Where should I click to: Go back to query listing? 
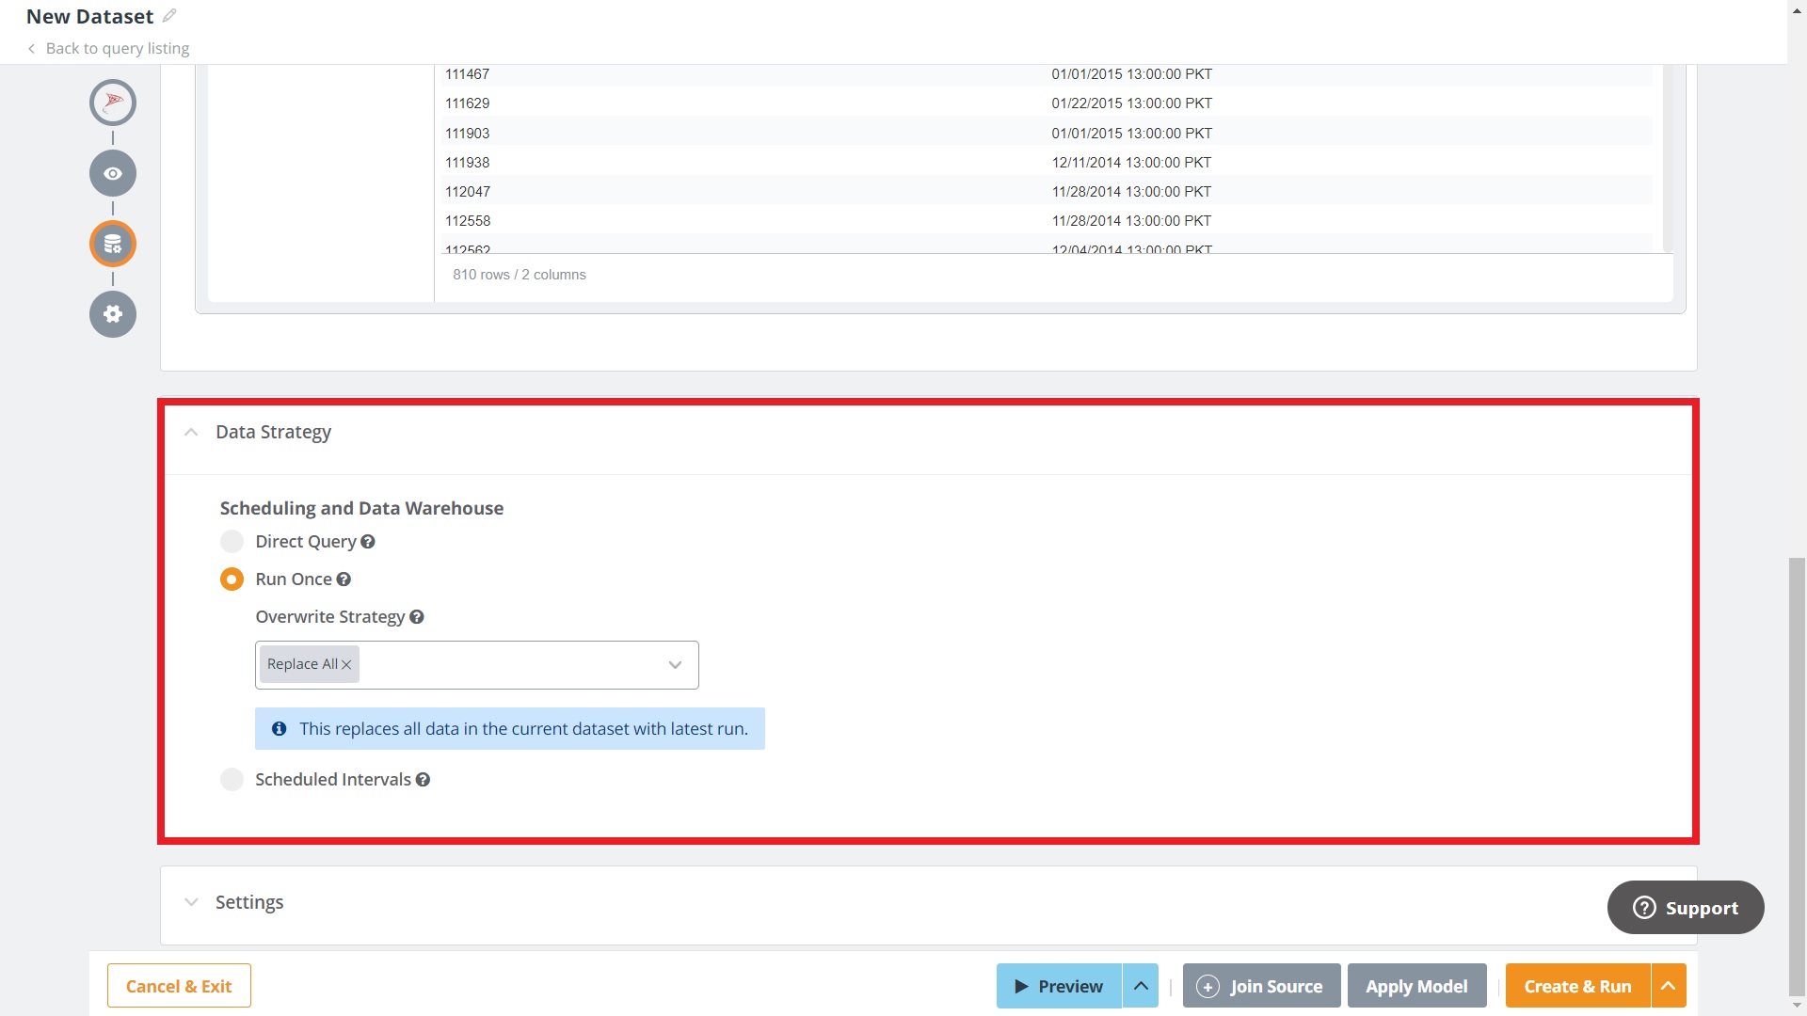[108, 48]
